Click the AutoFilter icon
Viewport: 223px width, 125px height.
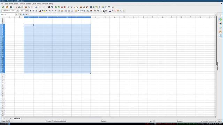tap(77, 7)
